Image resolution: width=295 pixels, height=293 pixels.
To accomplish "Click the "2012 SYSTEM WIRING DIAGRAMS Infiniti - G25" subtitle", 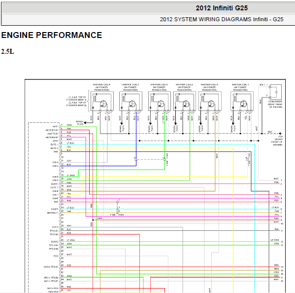I will click(x=222, y=19).
